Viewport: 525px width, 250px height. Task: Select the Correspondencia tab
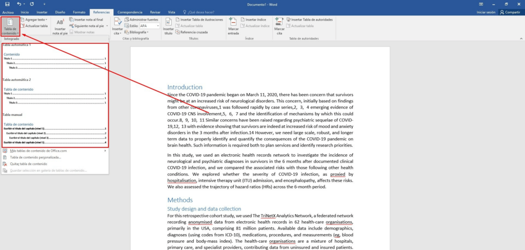[130, 12]
